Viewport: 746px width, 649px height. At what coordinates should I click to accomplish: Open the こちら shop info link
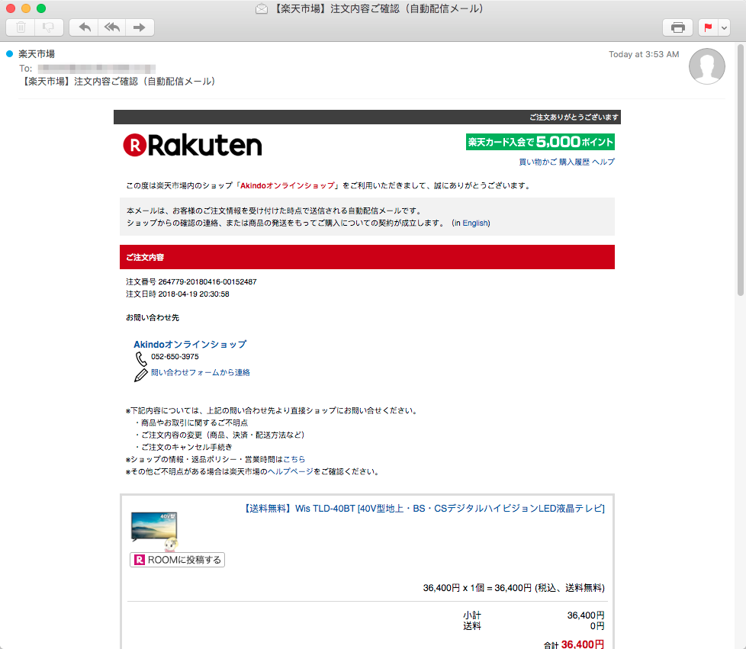[294, 459]
